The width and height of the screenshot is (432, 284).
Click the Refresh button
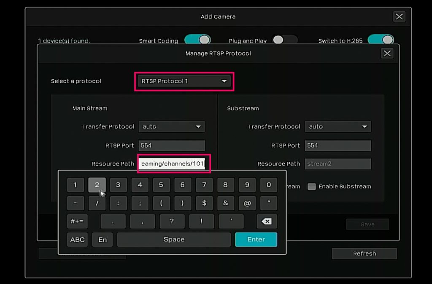pos(364,254)
